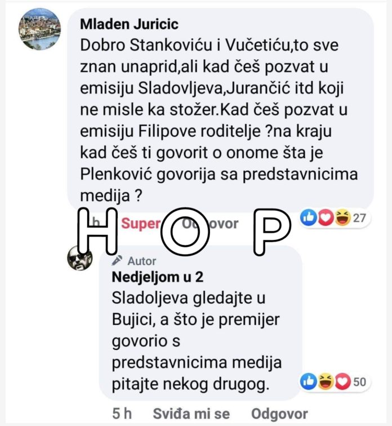The height and width of the screenshot is (426, 392).
Task: Click the Autor pen badge icon
Action: point(117,260)
